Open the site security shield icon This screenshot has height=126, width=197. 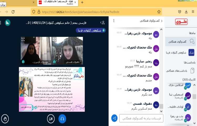[x=34, y=12]
